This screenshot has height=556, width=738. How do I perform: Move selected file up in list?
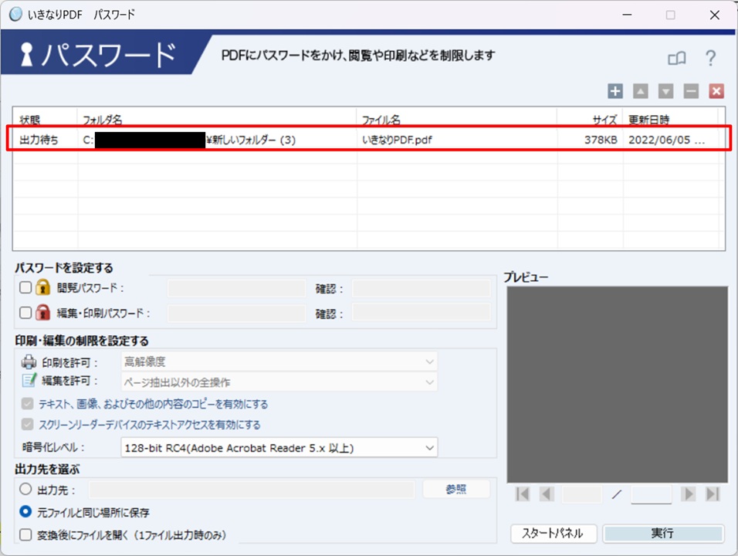coord(640,91)
